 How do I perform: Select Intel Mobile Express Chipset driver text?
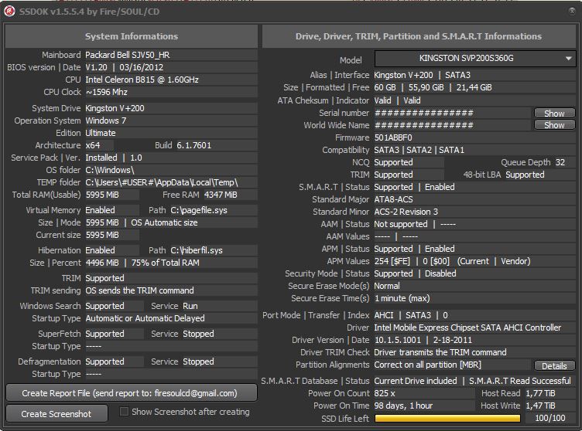click(x=467, y=327)
